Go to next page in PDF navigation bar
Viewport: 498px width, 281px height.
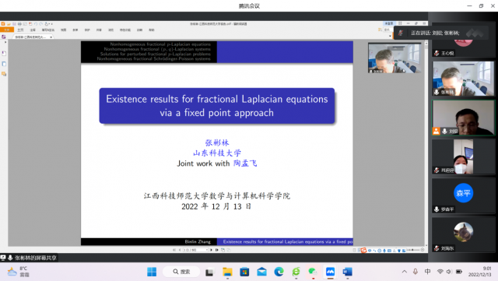(x=212, y=250)
